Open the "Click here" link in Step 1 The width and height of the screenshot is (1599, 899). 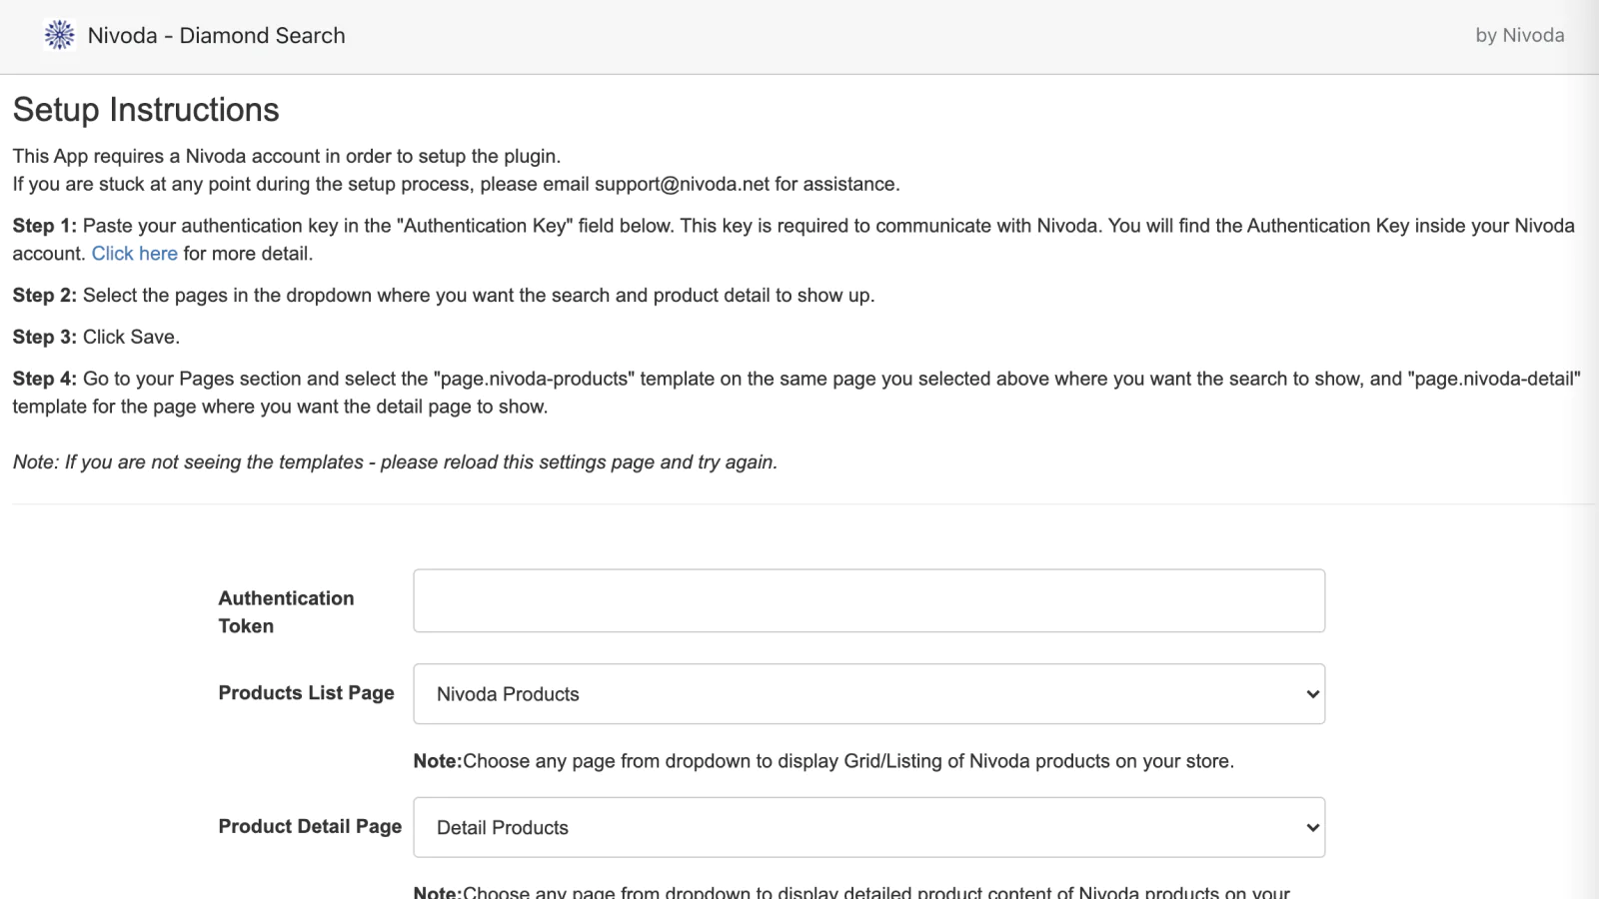pyautogui.click(x=134, y=254)
